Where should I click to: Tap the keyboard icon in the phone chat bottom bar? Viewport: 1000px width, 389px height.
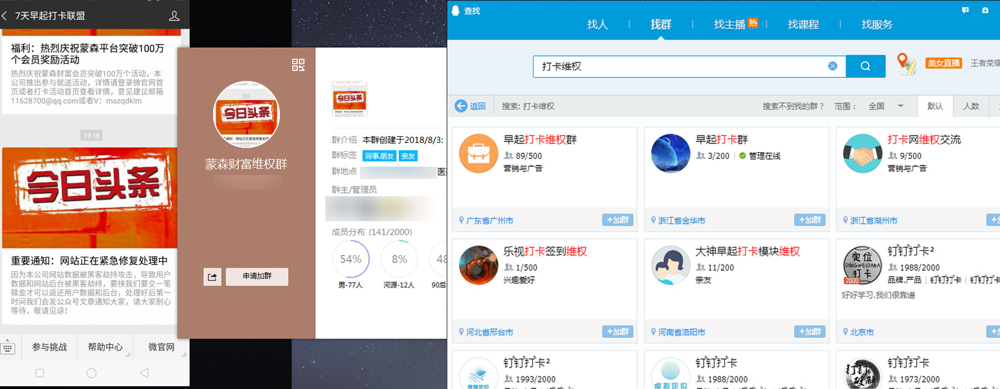pyautogui.click(x=8, y=348)
